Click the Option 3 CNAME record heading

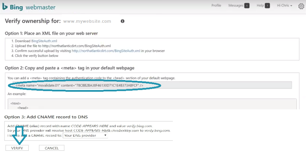[x=46, y=117]
